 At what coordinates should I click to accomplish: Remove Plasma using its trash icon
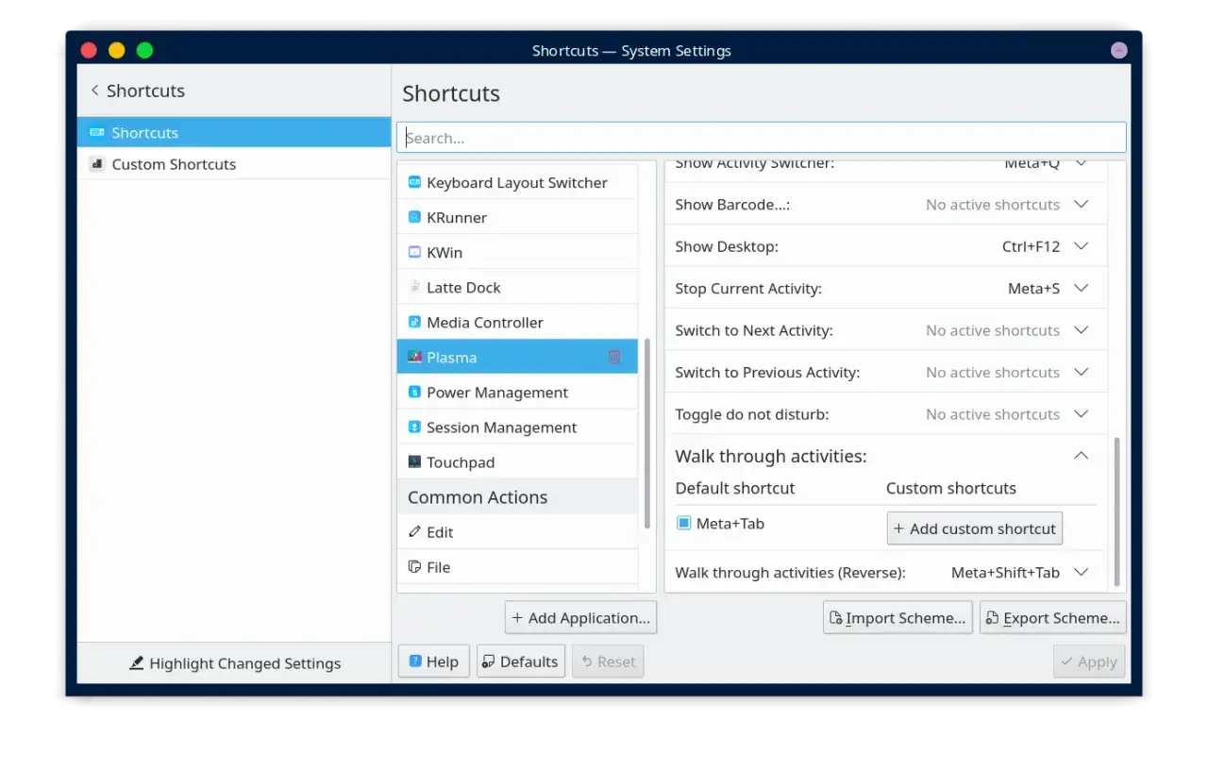[614, 357]
